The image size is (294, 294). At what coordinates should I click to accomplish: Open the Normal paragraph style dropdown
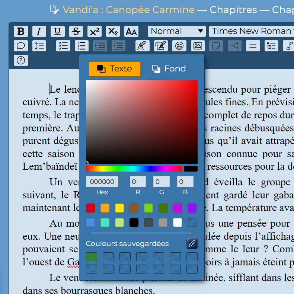177,31
